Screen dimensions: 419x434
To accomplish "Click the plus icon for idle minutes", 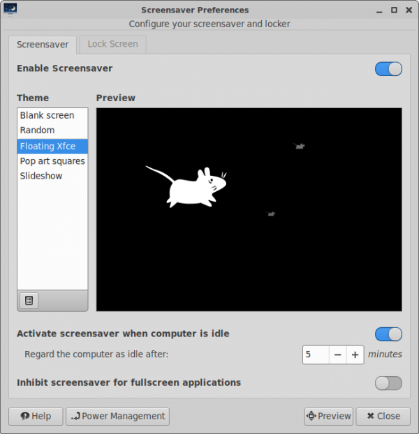I will click(x=355, y=354).
